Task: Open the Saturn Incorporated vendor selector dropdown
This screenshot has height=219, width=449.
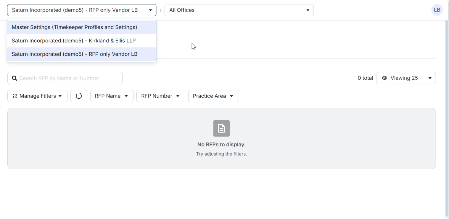Action: pyautogui.click(x=82, y=10)
